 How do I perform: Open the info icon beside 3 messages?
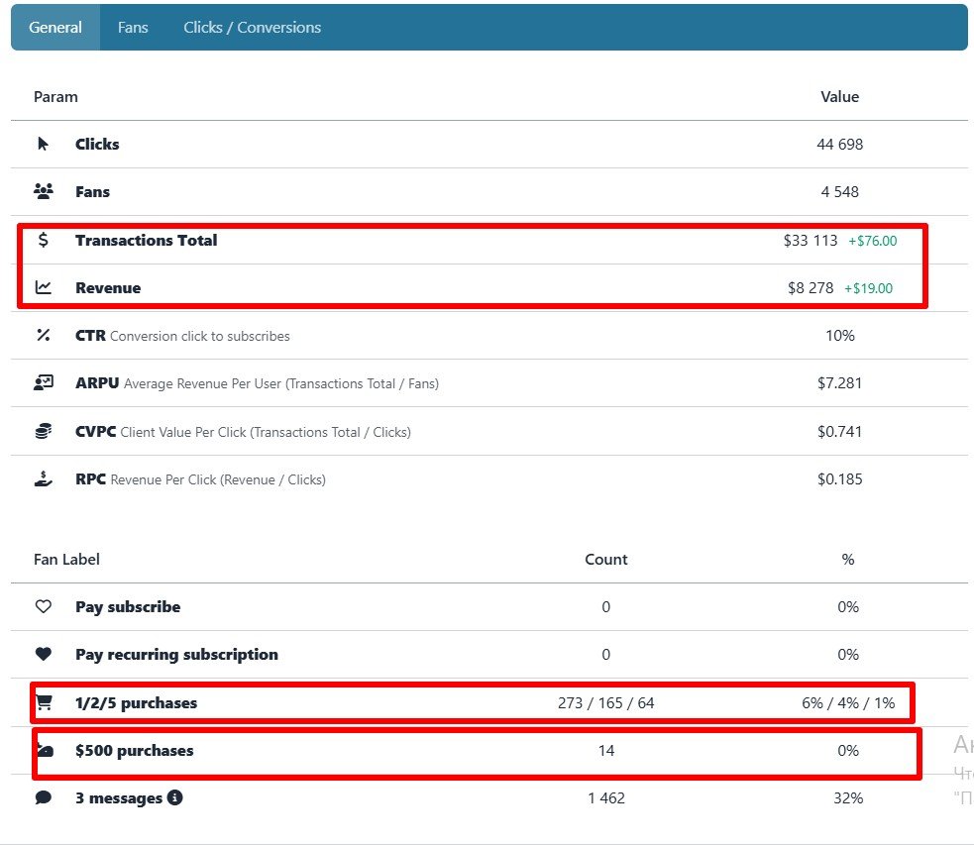pyautogui.click(x=175, y=797)
